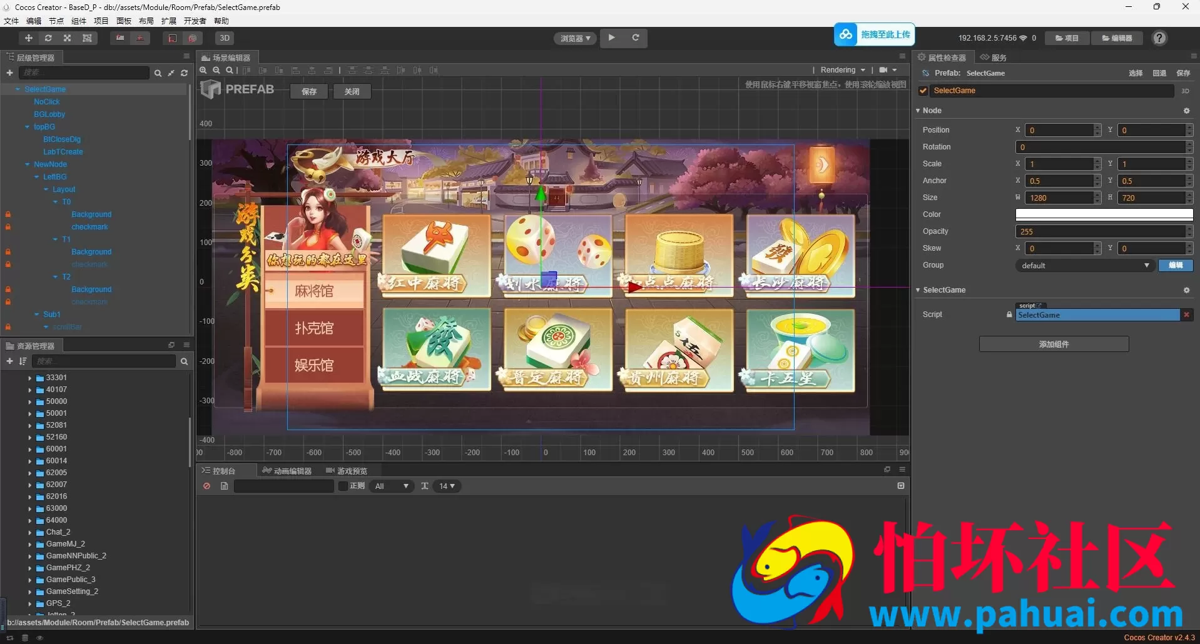Add an asset with assets plus icon
Viewport: 1200px width, 644px height.
(x=9, y=361)
